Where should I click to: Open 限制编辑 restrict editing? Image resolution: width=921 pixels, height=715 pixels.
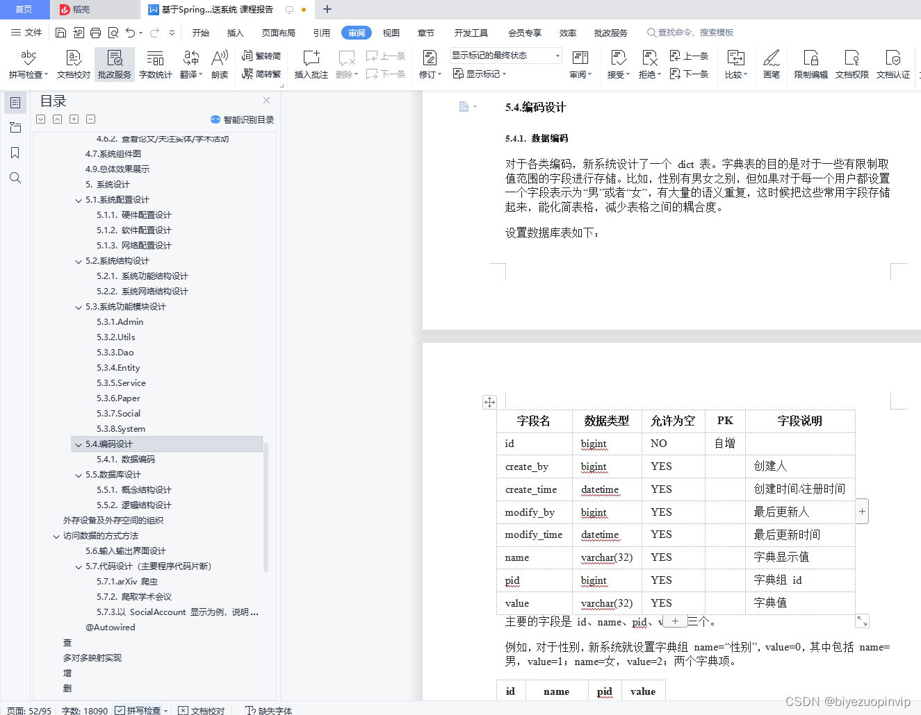click(x=810, y=65)
